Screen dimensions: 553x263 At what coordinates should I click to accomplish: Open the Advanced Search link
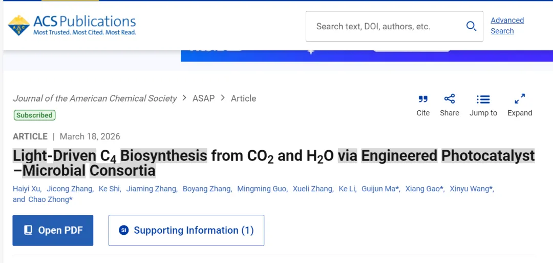pyautogui.click(x=507, y=26)
